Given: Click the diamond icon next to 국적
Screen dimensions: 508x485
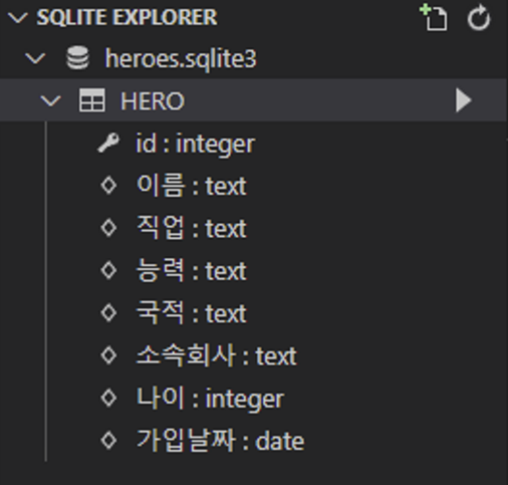Looking at the screenshot, I should (x=108, y=313).
